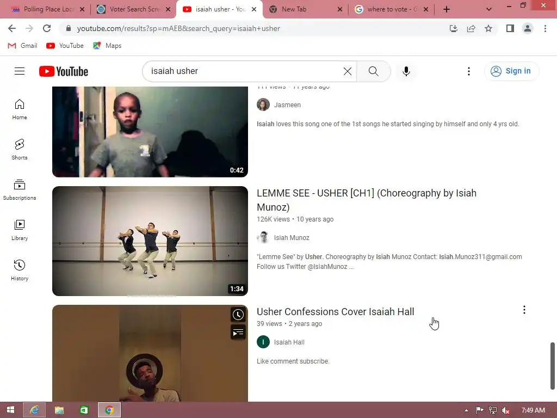The width and height of the screenshot is (557, 418).
Task: Open Jasmeen channel avatar
Action: click(x=263, y=105)
